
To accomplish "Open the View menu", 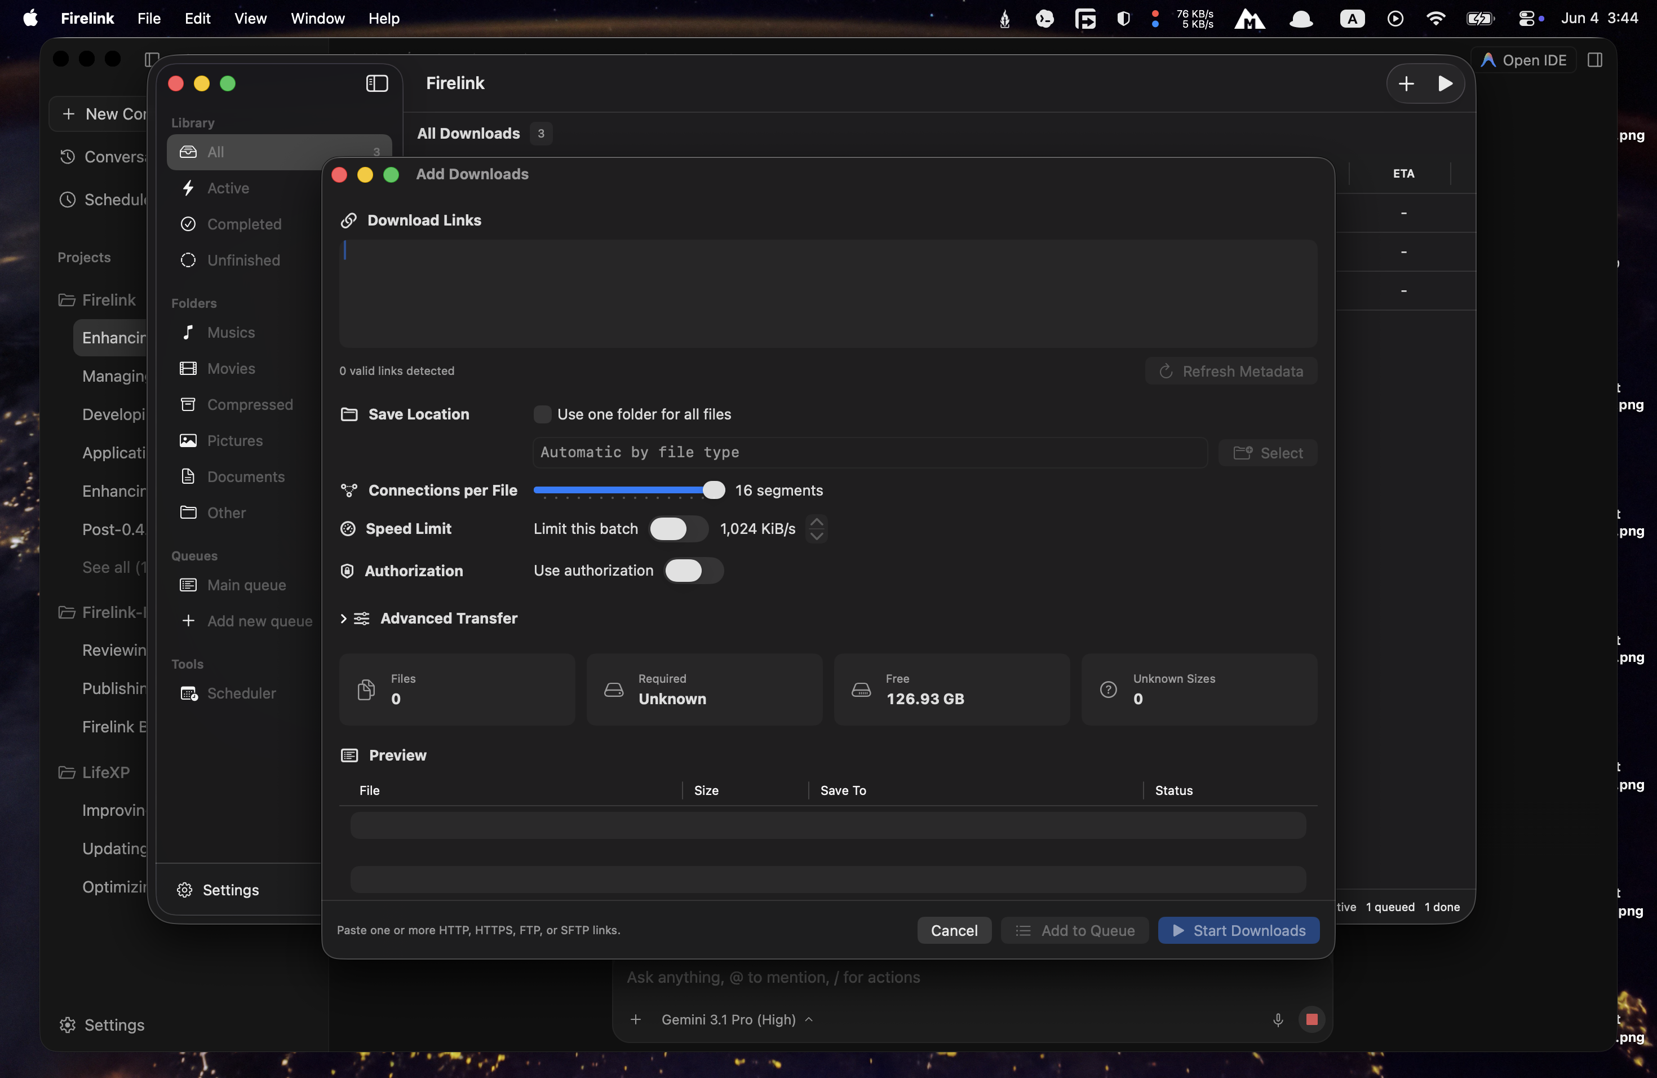I will (250, 18).
